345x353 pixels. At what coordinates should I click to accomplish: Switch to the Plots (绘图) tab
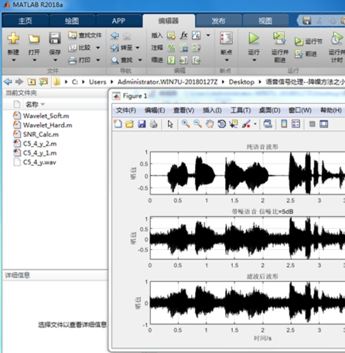(72, 21)
